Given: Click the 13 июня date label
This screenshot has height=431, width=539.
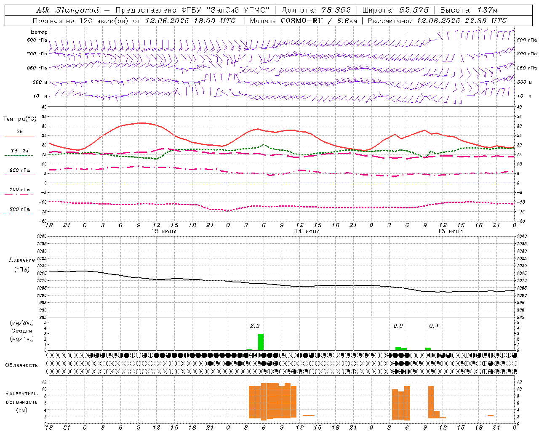Looking at the screenshot, I should click(164, 231).
